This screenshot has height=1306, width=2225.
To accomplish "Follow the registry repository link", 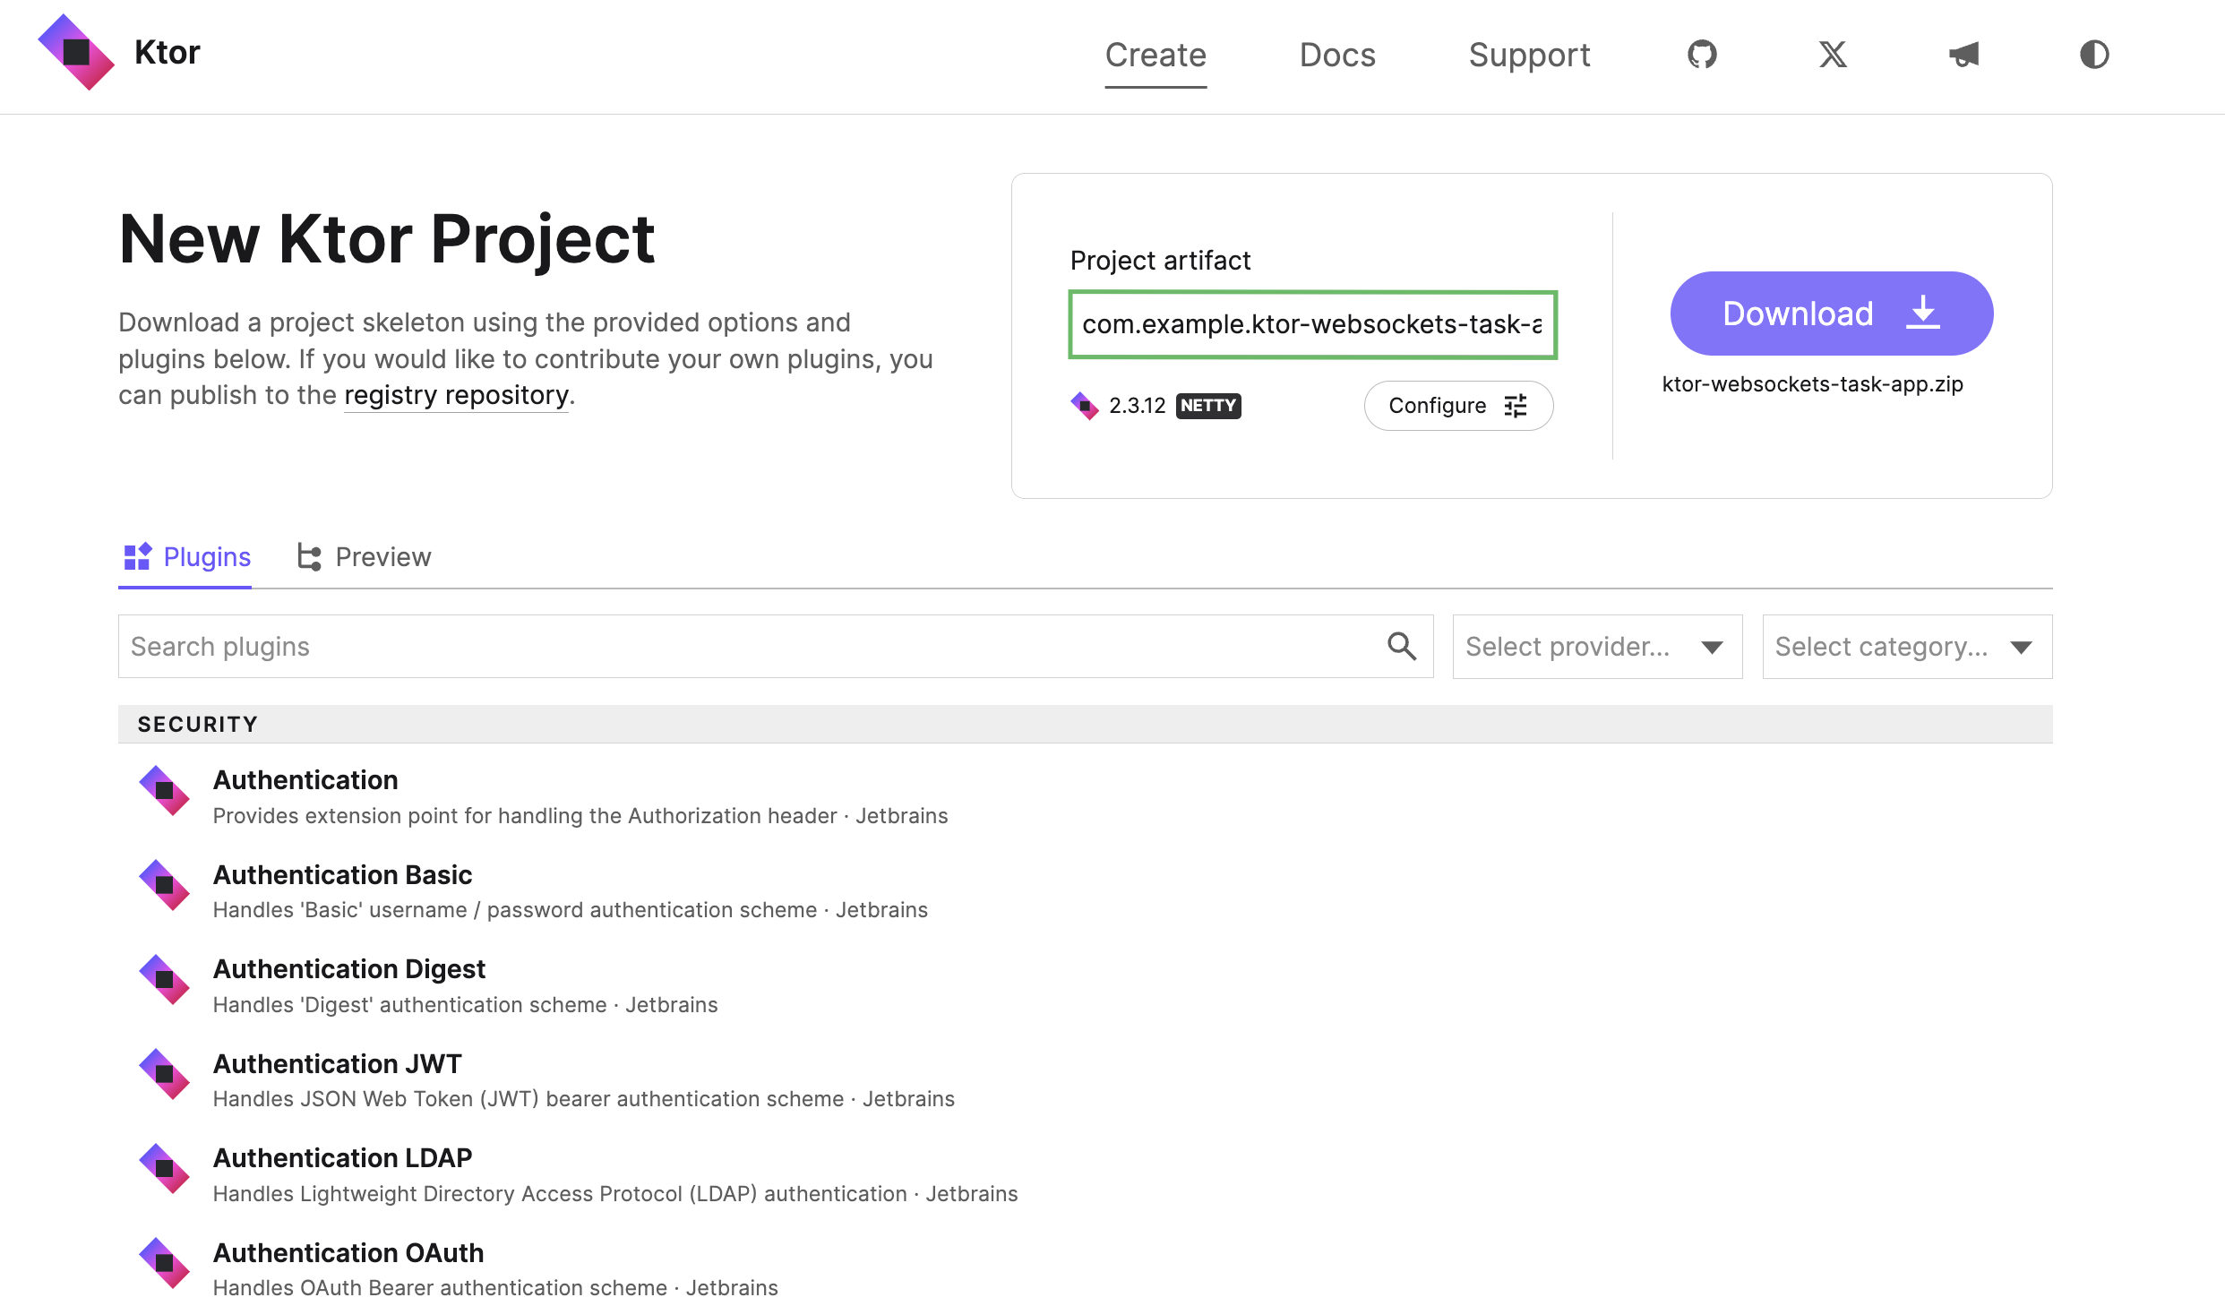I will (x=456, y=395).
